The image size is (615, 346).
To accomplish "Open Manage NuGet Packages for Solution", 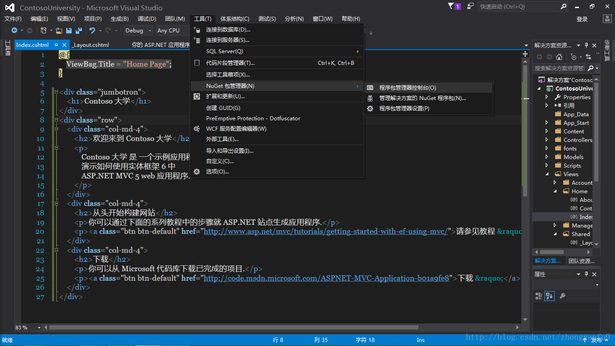I will click(428, 98).
